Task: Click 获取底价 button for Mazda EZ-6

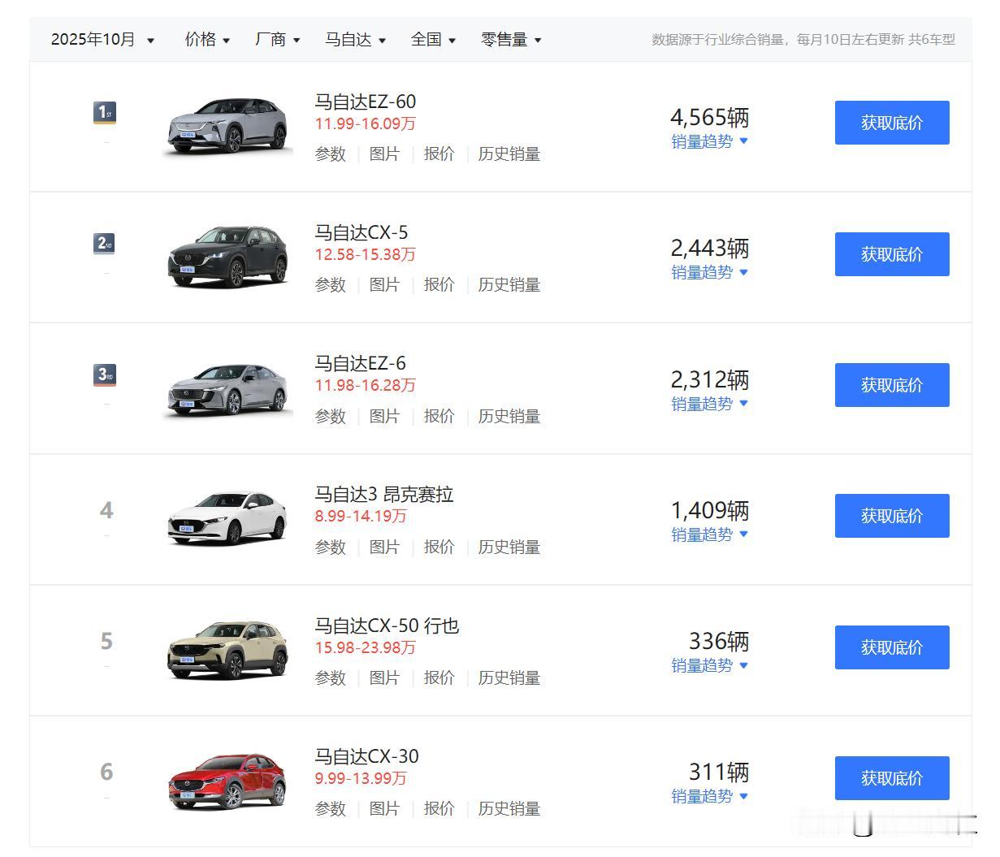Action: [891, 385]
